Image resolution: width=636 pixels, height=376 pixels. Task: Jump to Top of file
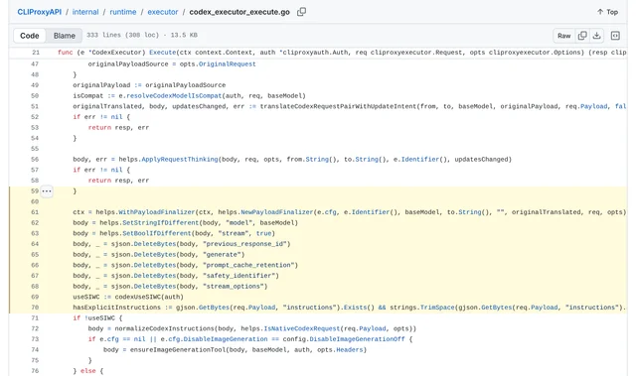point(607,12)
